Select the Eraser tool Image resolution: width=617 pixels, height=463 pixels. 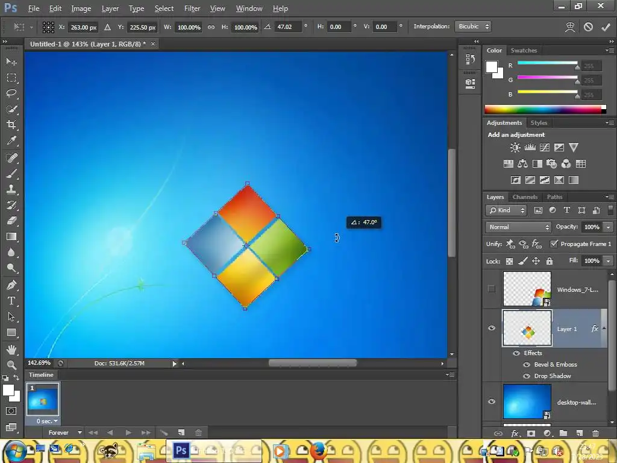coord(11,221)
